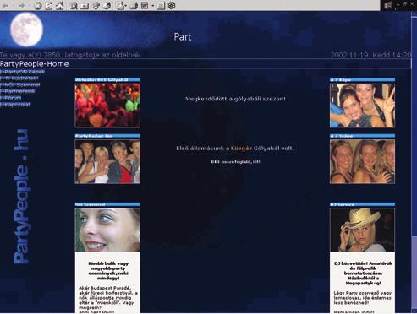Open the dropdown arrow beside Edit icon

153,6
